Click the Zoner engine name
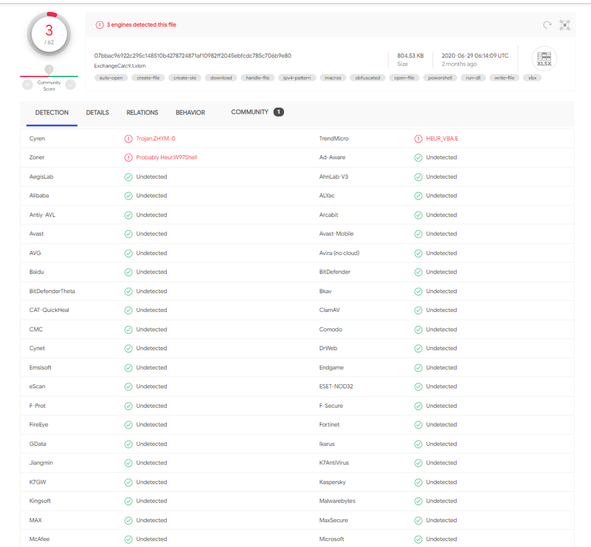 pyautogui.click(x=37, y=157)
